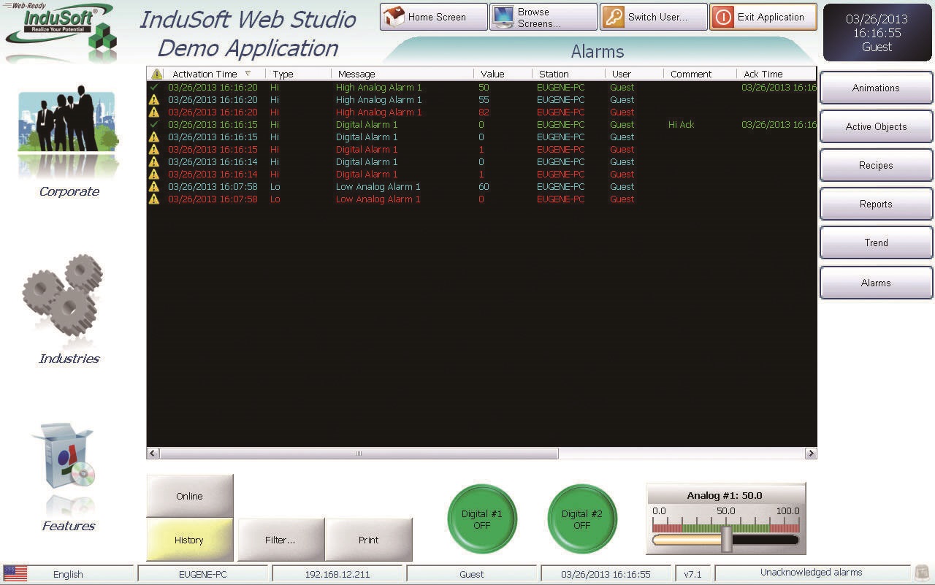Open the Features software box icon
Screen dimensions: 935x585
pos(64,456)
